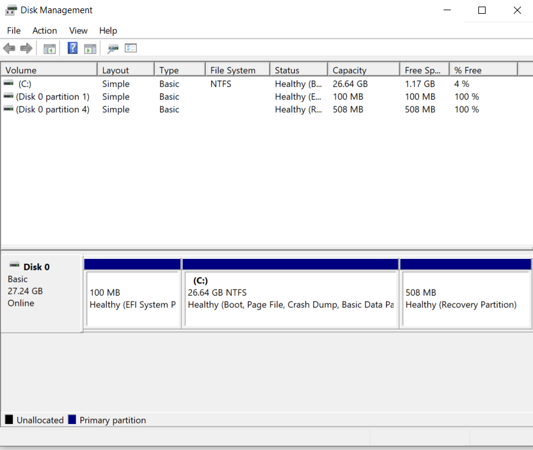The width and height of the screenshot is (533, 450).
Task: Toggle Show/Hide Action Pane icon
Action: [x=90, y=49]
